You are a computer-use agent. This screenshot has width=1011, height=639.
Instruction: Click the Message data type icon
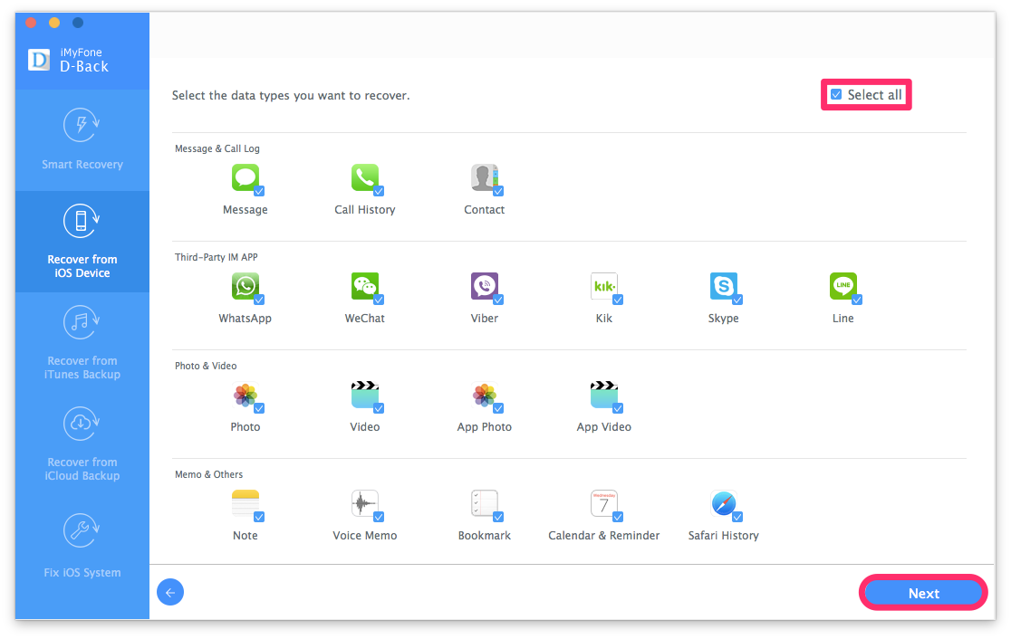(x=245, y=177)
